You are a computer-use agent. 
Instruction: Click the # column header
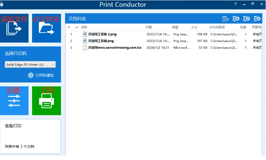[x=69, y=27]
